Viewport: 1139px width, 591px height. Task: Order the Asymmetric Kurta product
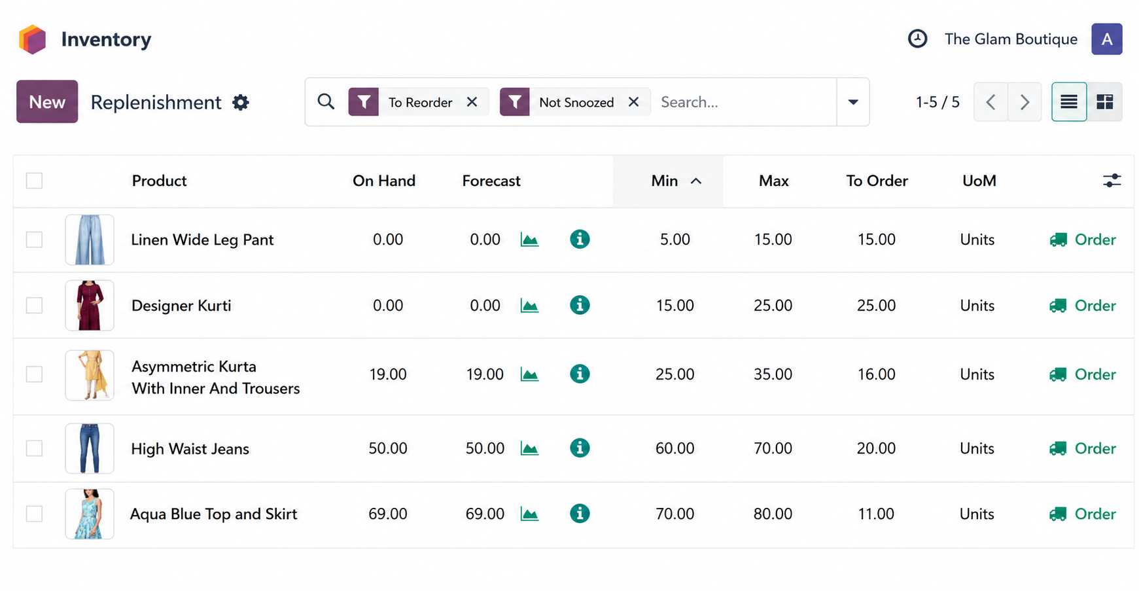tap(1083, 374)
